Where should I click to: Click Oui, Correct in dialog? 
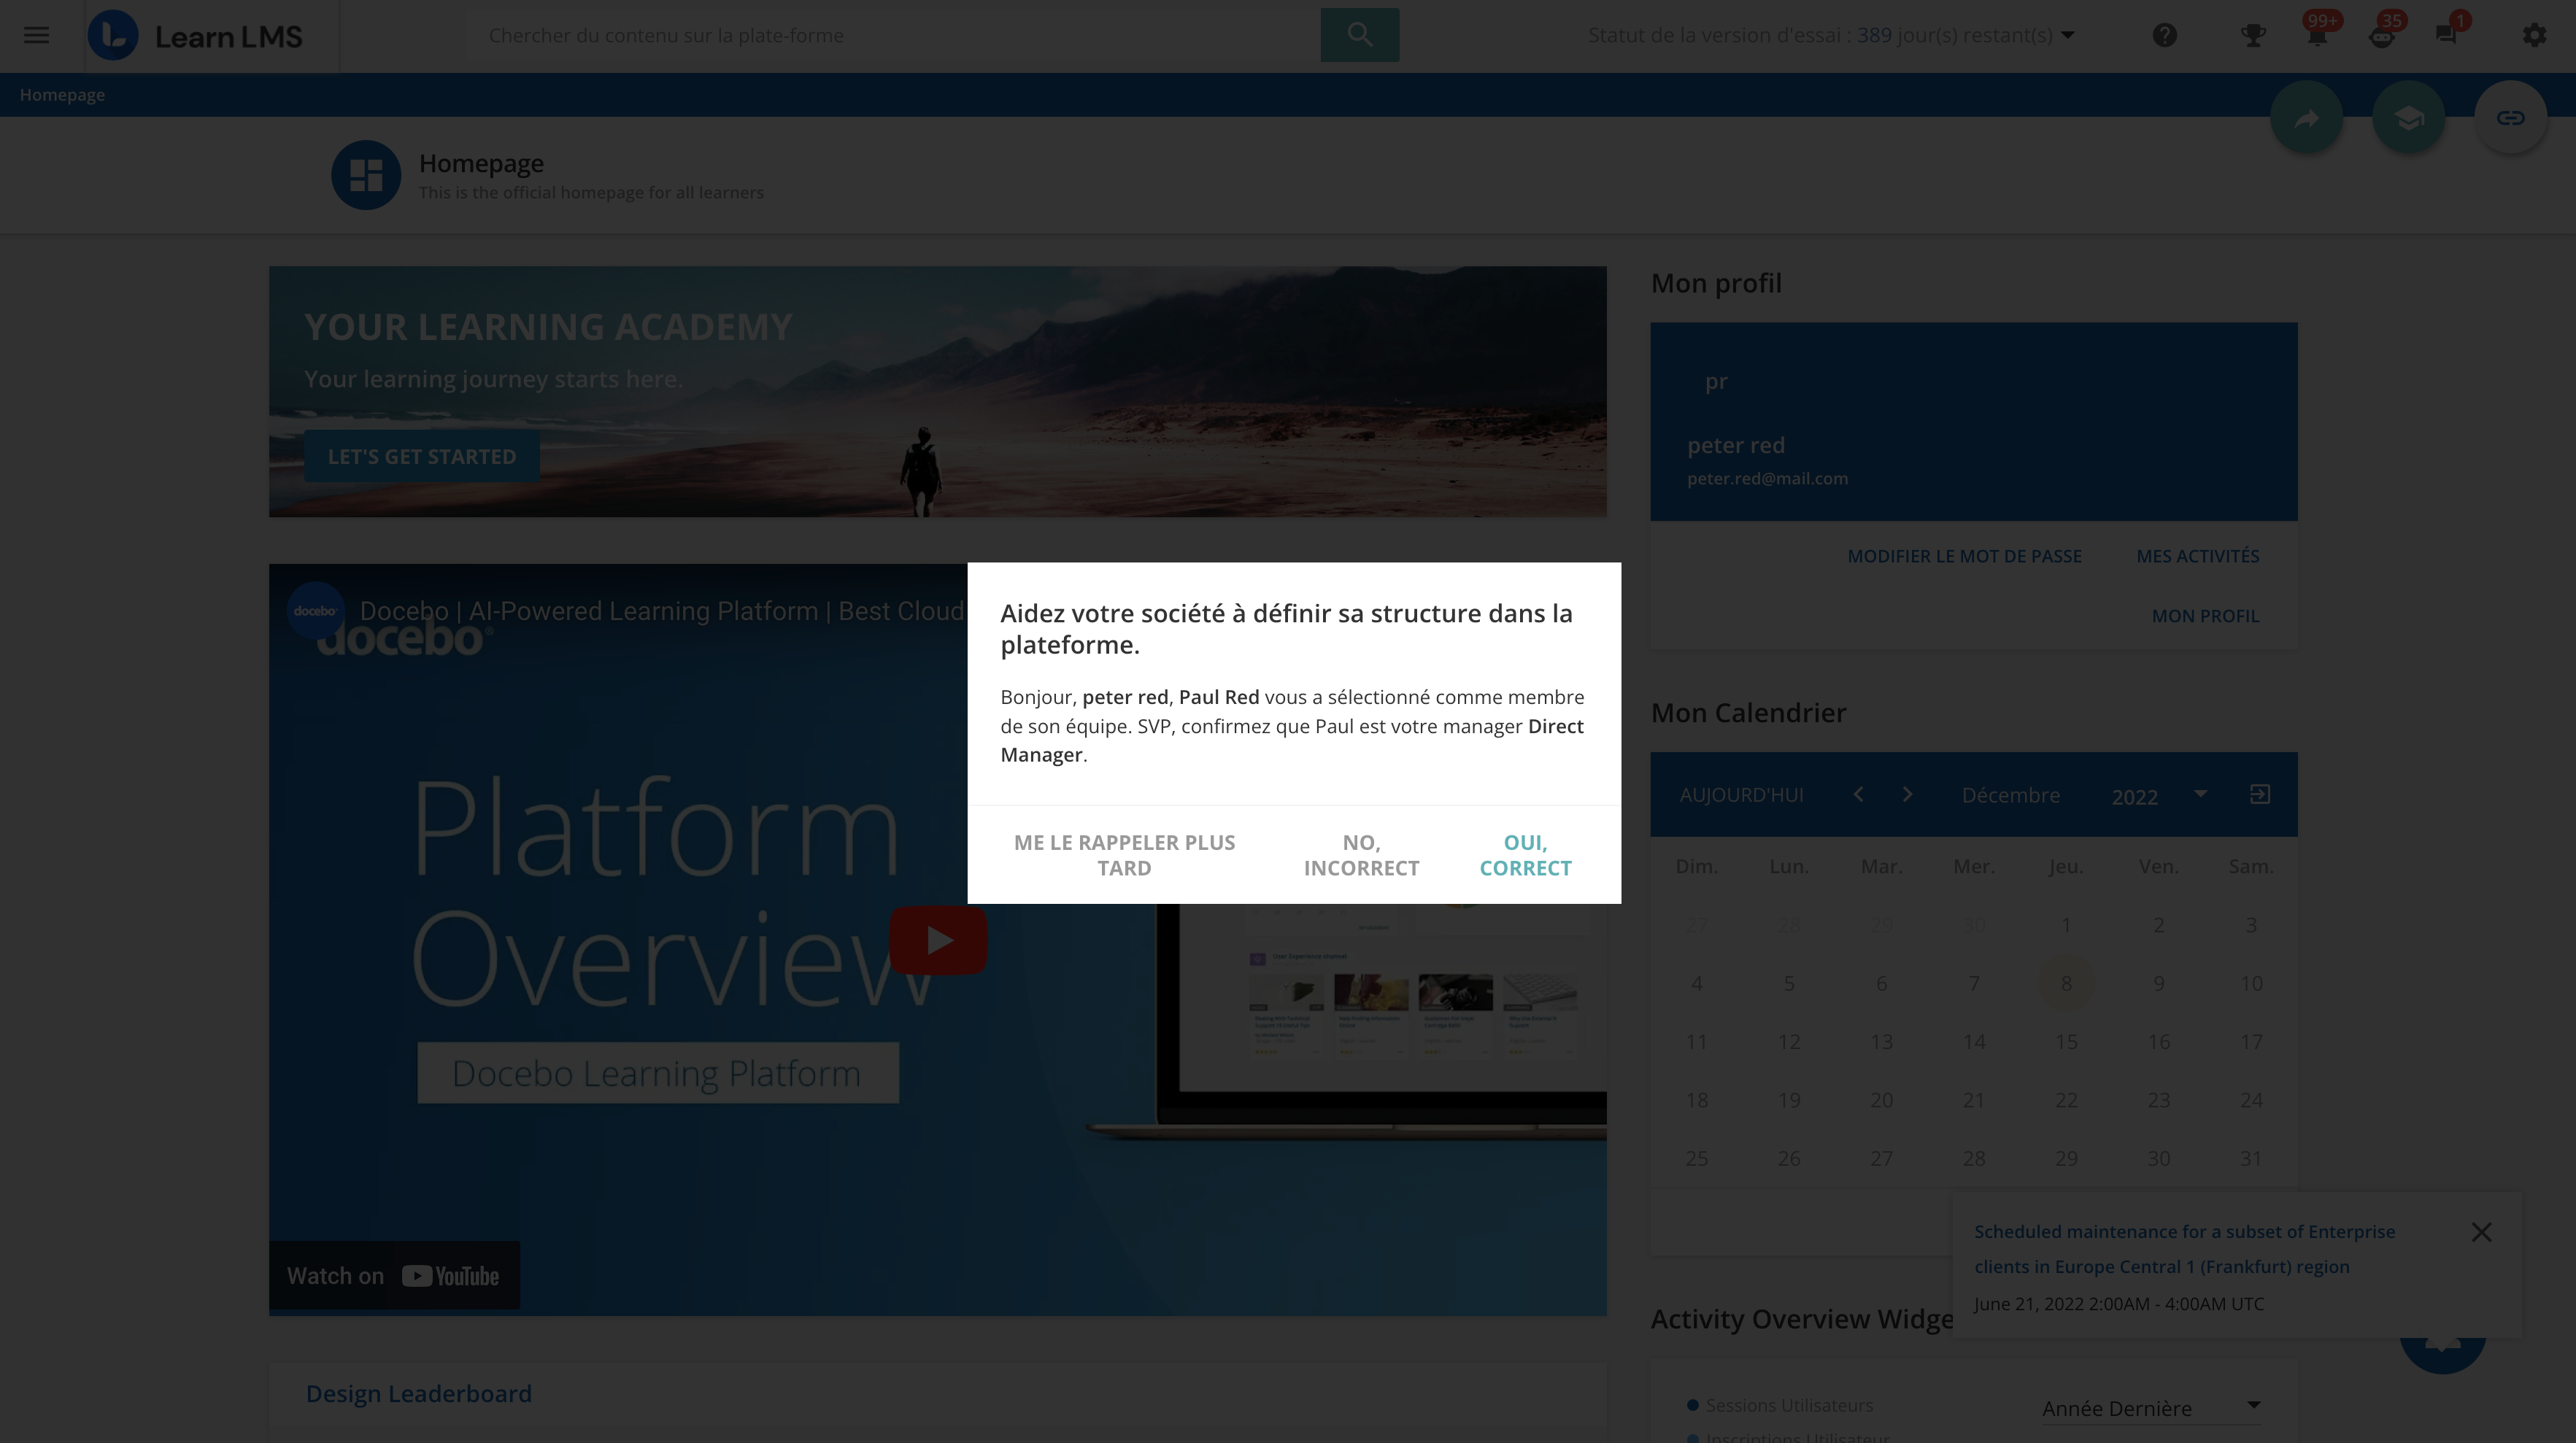(x=1525, y=855)
